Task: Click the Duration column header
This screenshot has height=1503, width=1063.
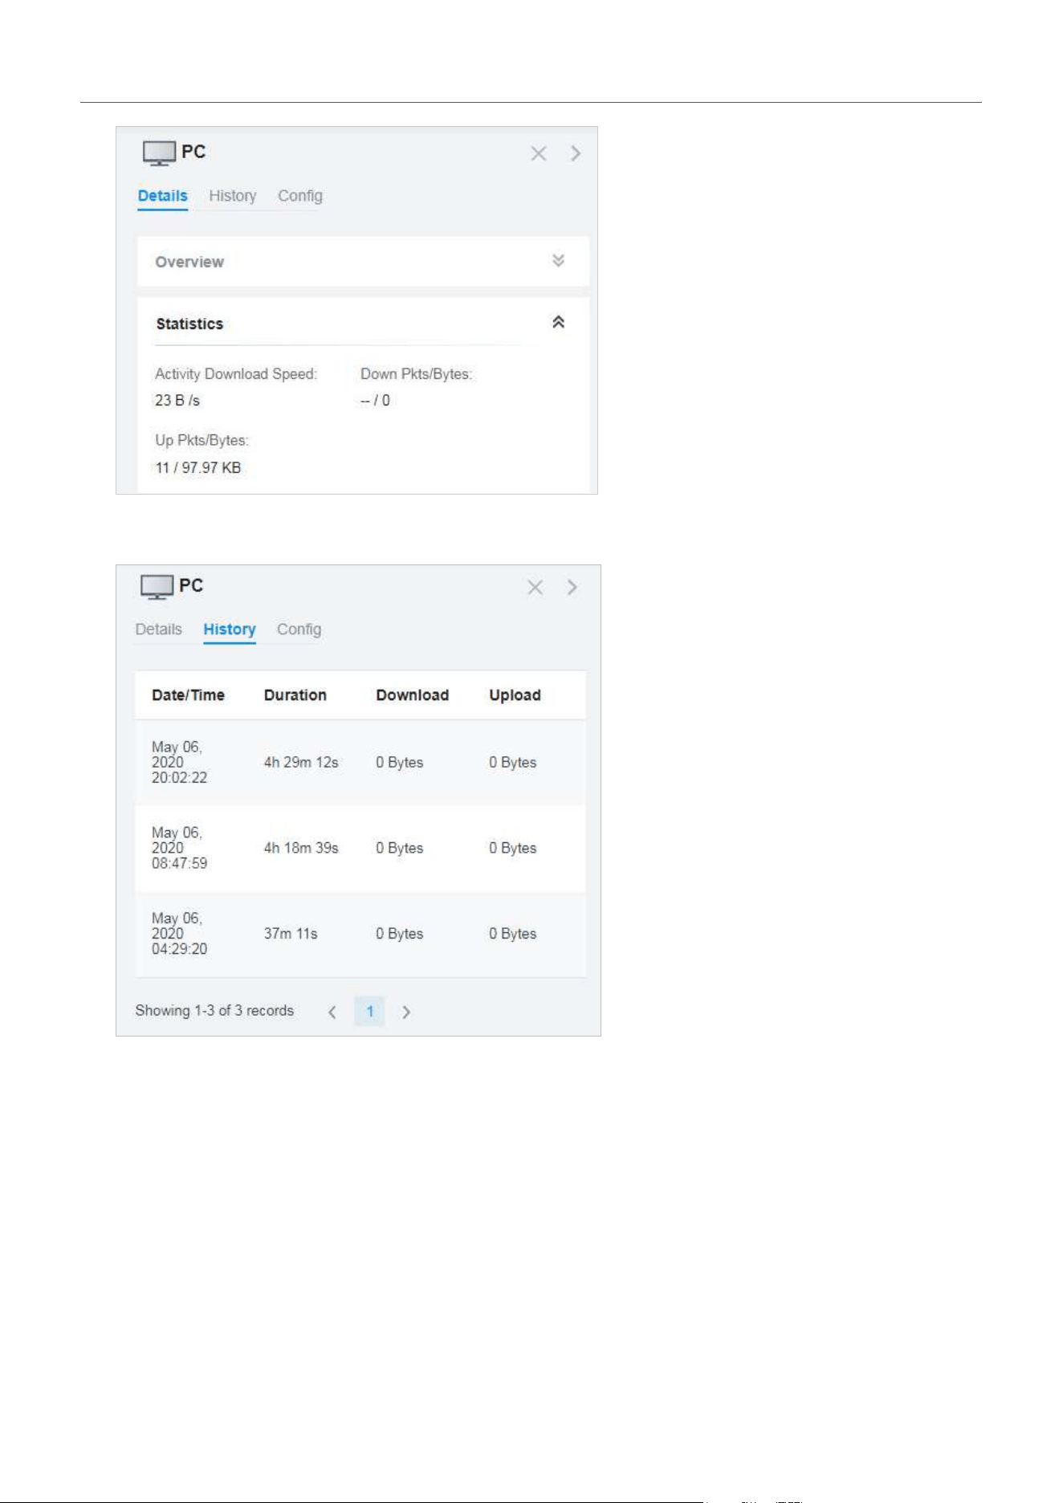Action: point(295,695)
